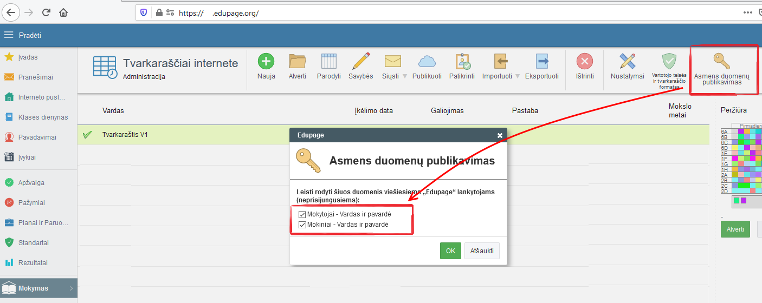Click the Nauja green plus icon

(x=266, y=61)
